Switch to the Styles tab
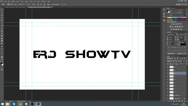The height and width of the screenshot is (106, 188). 175,20
